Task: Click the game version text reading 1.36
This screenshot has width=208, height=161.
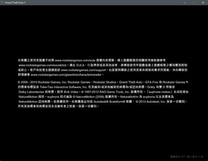Action: 186,157
